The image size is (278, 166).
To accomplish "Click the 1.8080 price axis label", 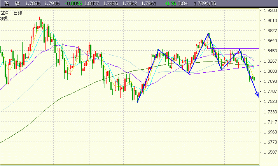I will (269, 71).
